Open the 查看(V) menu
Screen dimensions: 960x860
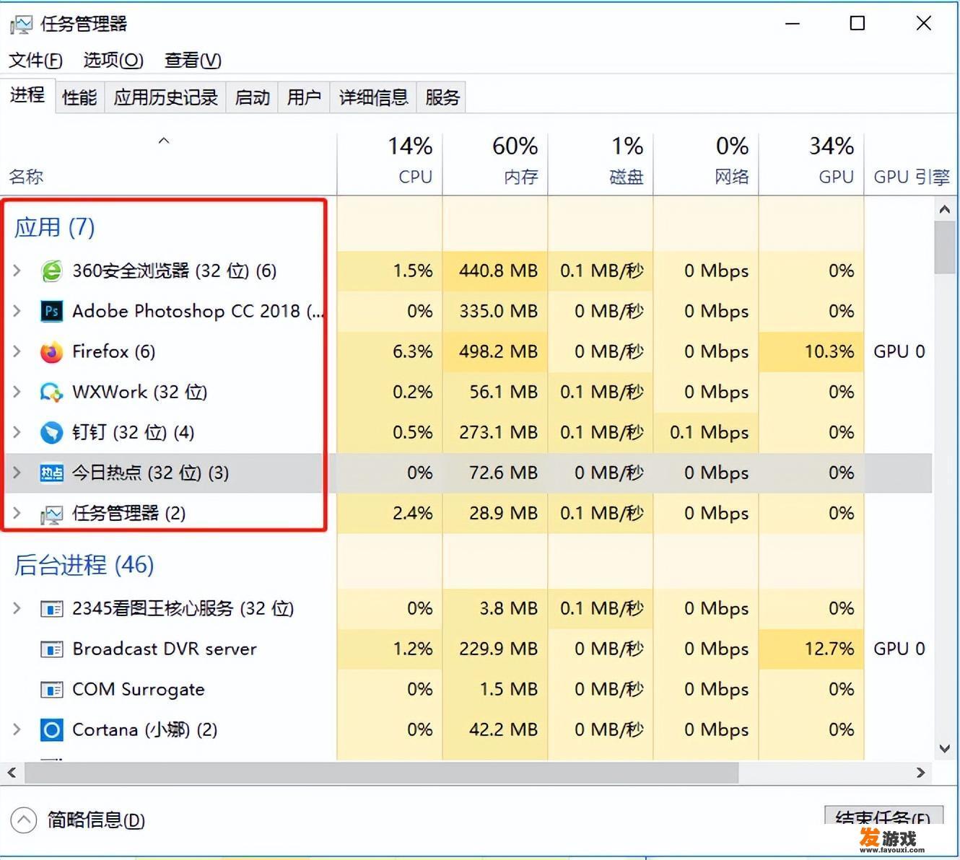tap(193, 60)
